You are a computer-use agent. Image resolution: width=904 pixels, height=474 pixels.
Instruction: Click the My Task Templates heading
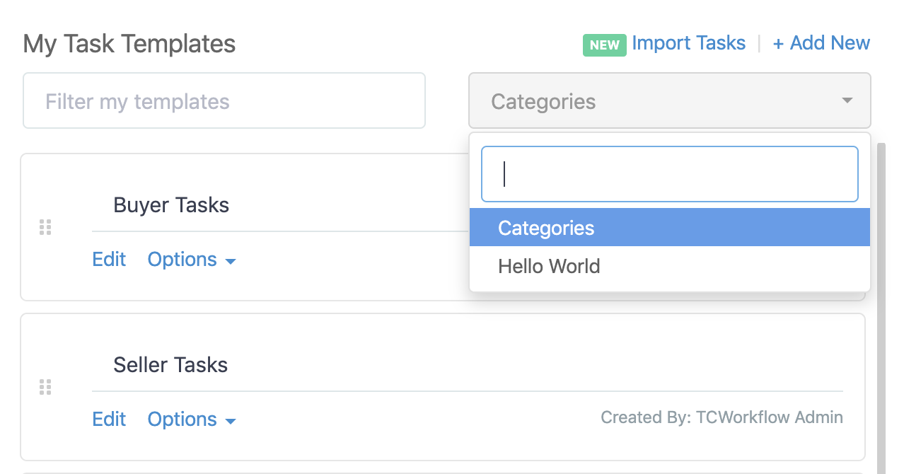[x=129, y=44]
